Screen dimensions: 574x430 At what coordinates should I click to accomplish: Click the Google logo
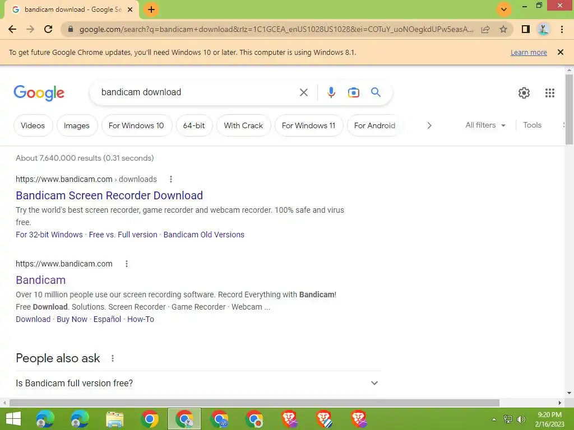point(39,93)
